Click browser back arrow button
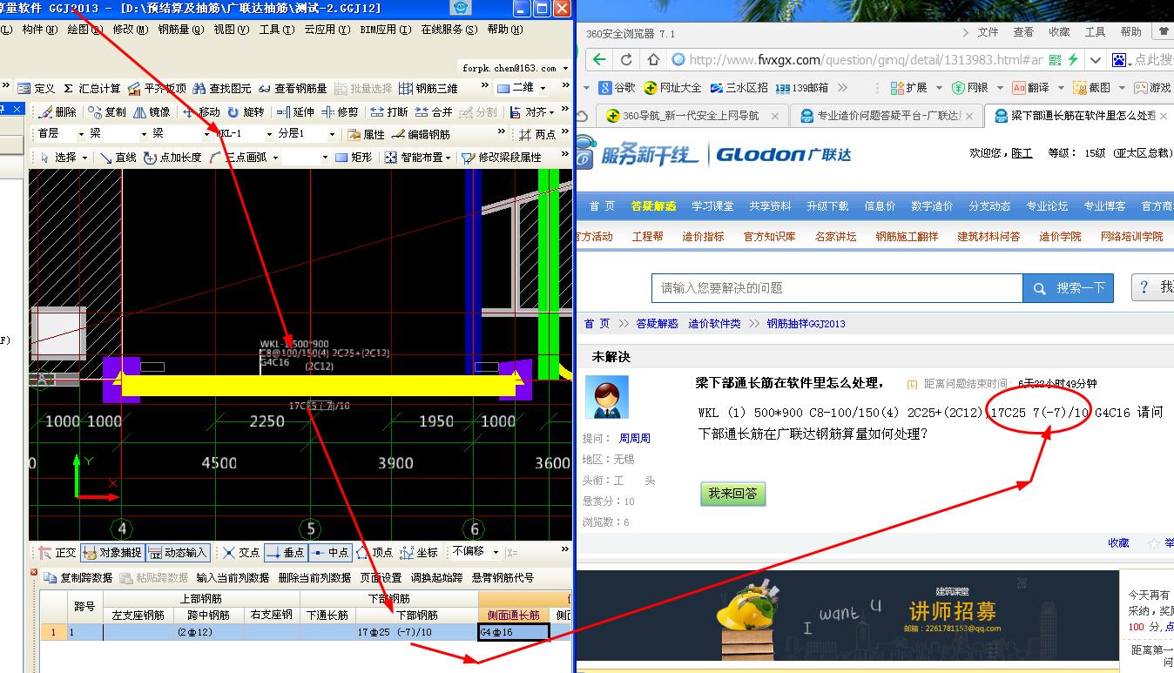The width and height of the screenshot is (1174, 673). click(598, 59)
